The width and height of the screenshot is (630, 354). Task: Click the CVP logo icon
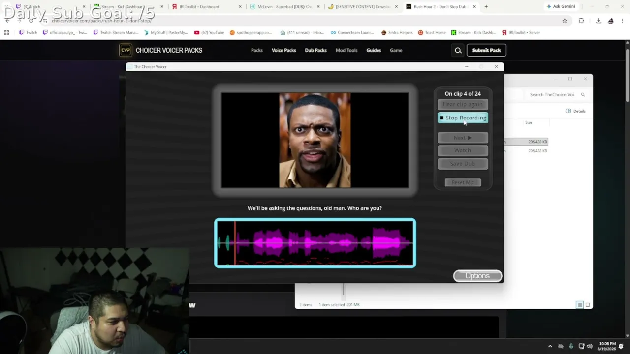(126, 50)
